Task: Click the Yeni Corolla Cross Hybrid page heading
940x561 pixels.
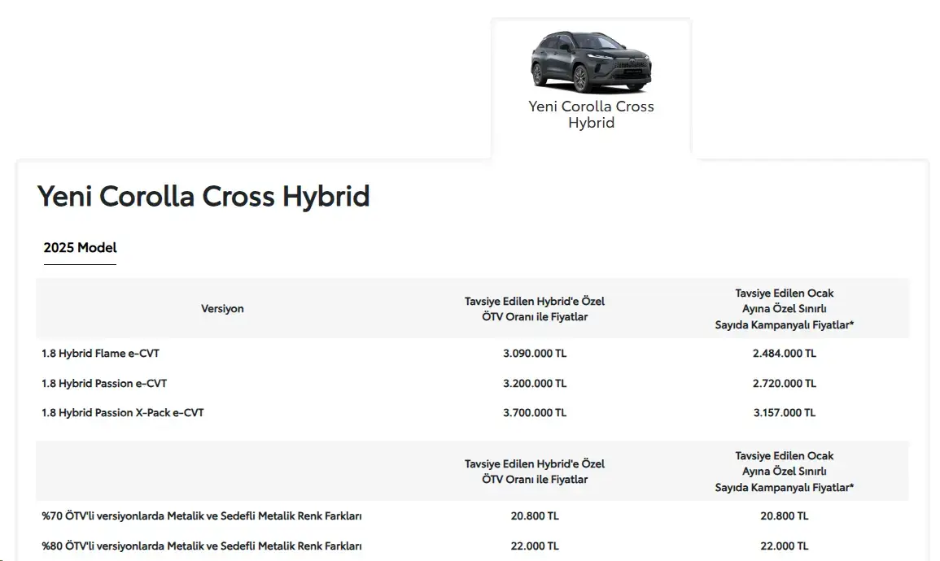Action: (203, 196)
